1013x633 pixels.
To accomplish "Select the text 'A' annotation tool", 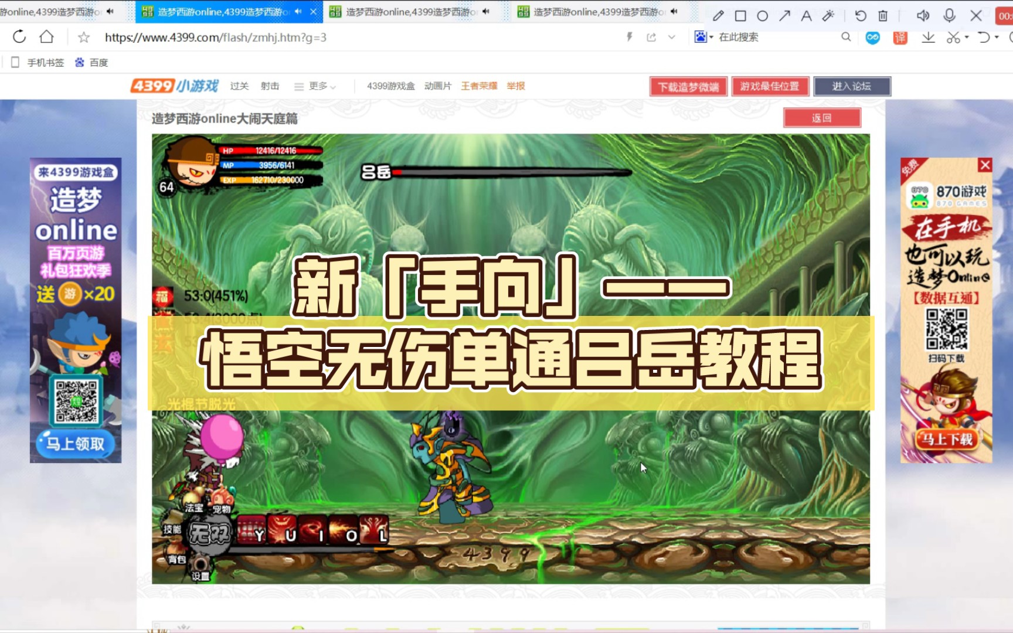I will (x=807, y=16).
